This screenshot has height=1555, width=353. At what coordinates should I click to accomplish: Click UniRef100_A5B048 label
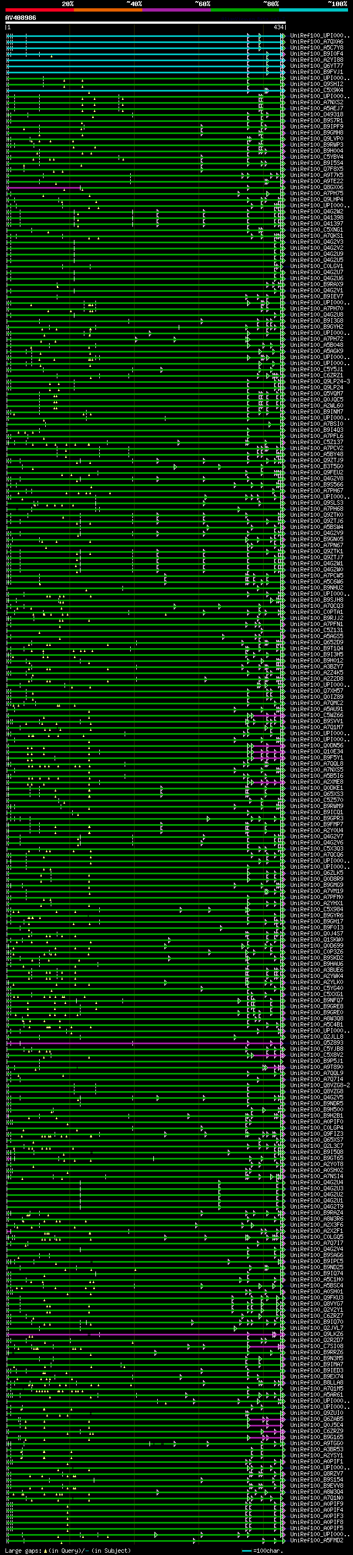[317, 345]
